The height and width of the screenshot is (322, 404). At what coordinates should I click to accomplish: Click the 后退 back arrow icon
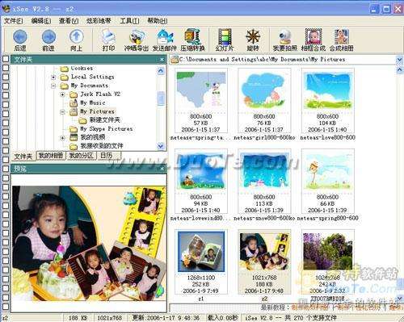point(20,37)
